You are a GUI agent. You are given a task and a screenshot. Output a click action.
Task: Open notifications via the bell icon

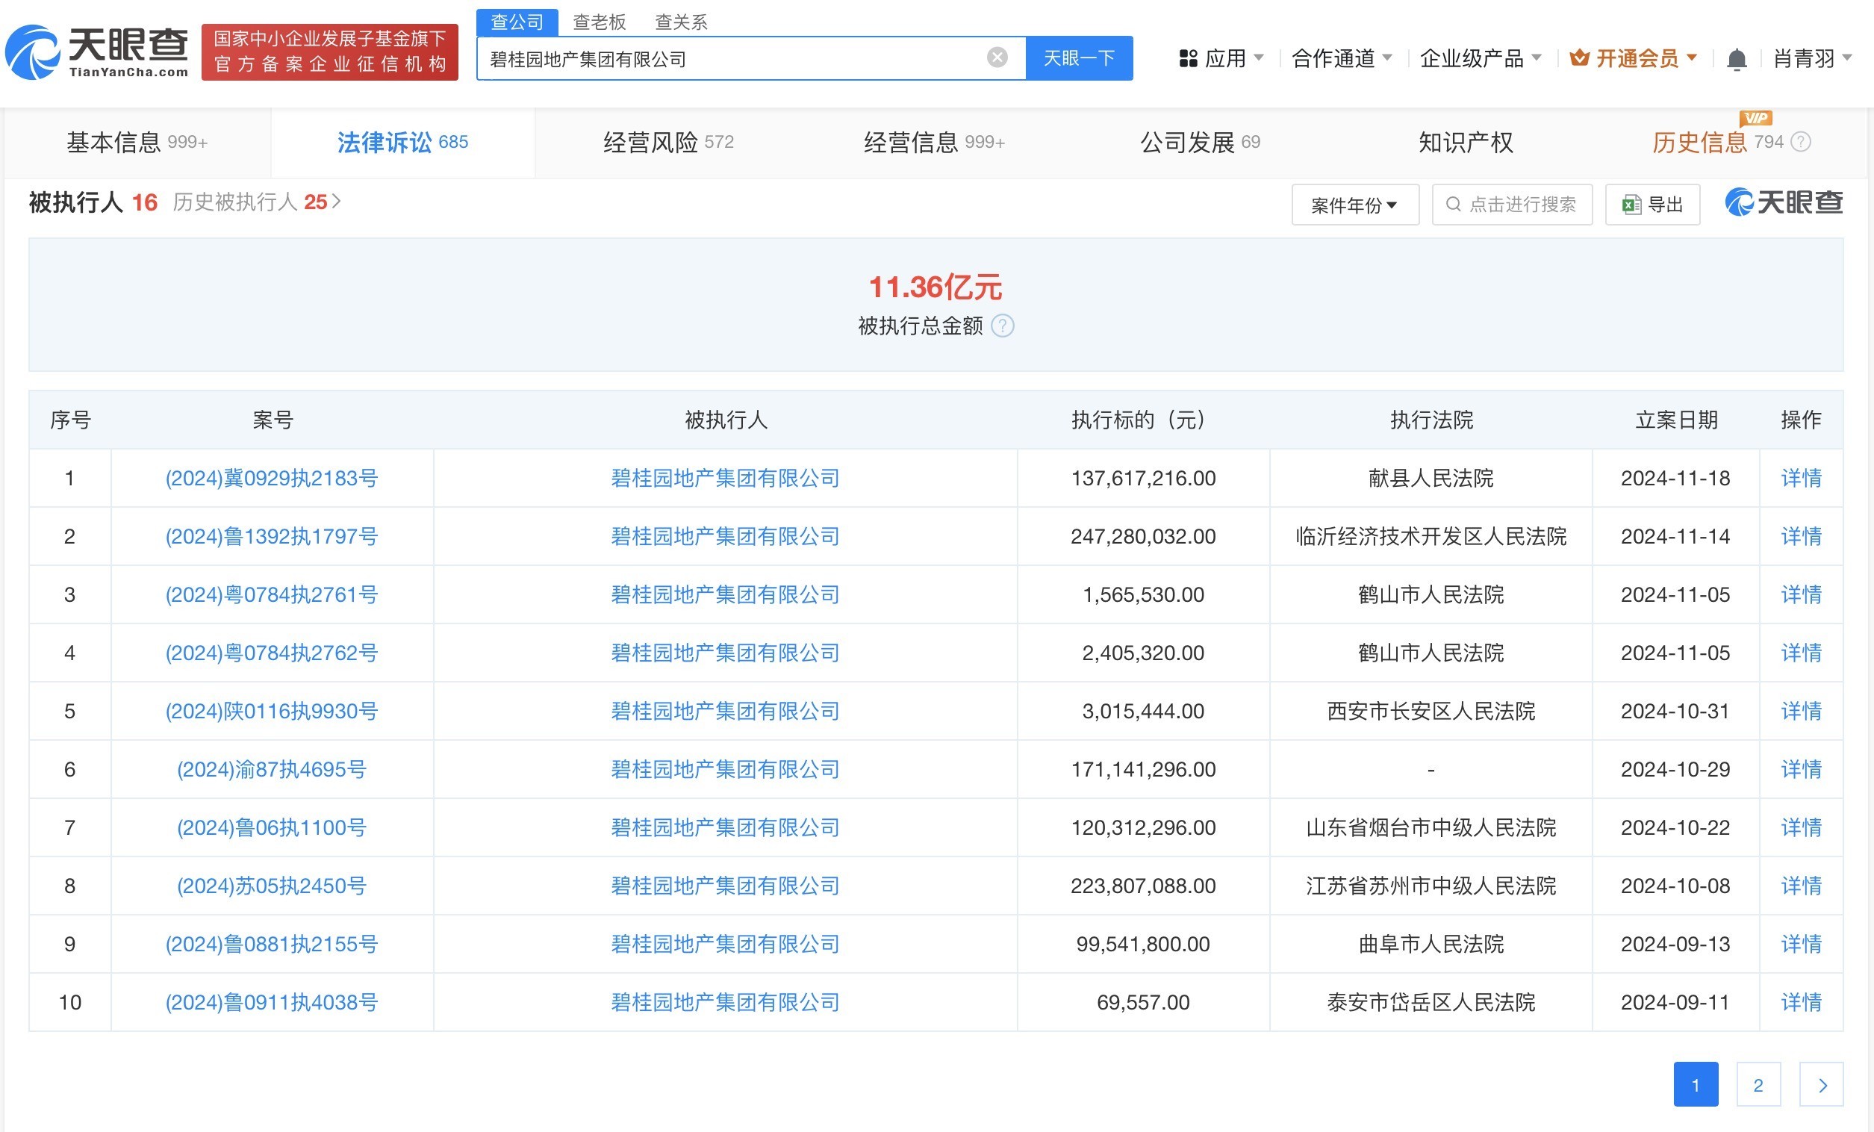click(x=1737, y=58)
